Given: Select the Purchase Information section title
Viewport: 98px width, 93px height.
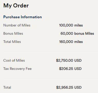Looking at the screenshot, I should pyautogui.click(x=22, y=17).
